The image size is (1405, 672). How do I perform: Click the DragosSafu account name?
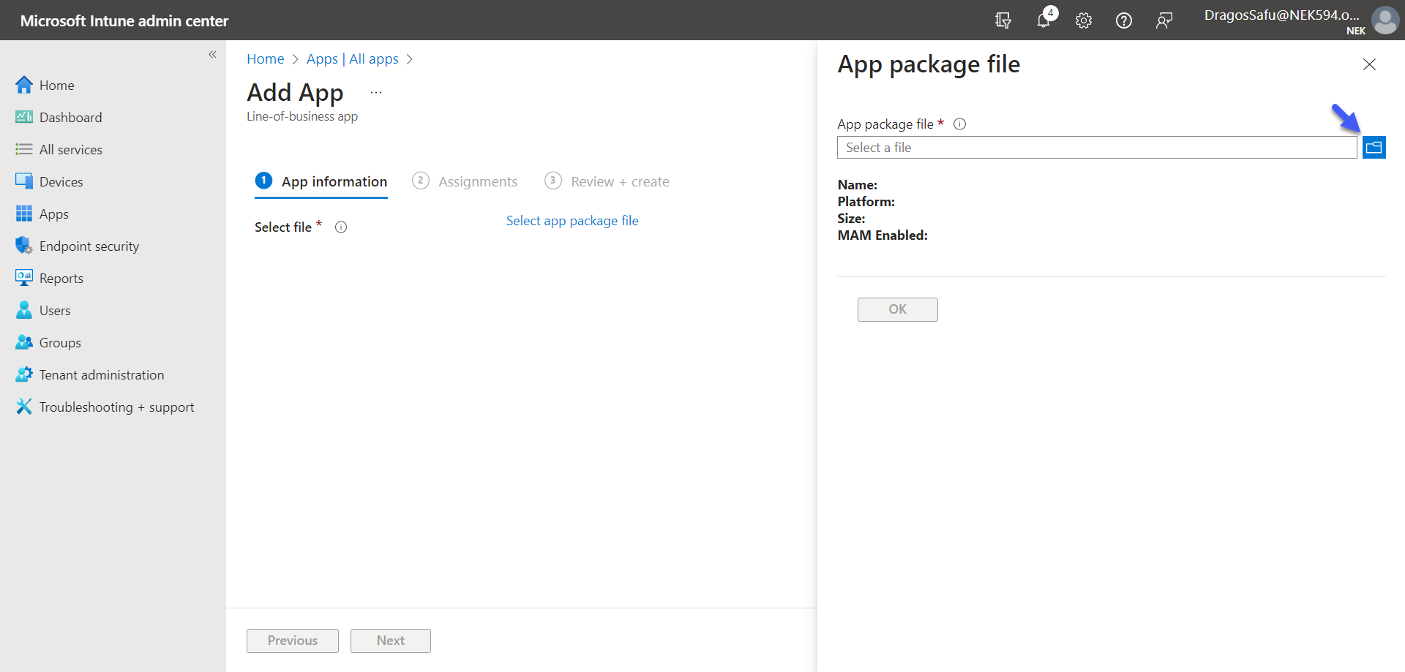pyautogui.click(x=1282, y=15)
